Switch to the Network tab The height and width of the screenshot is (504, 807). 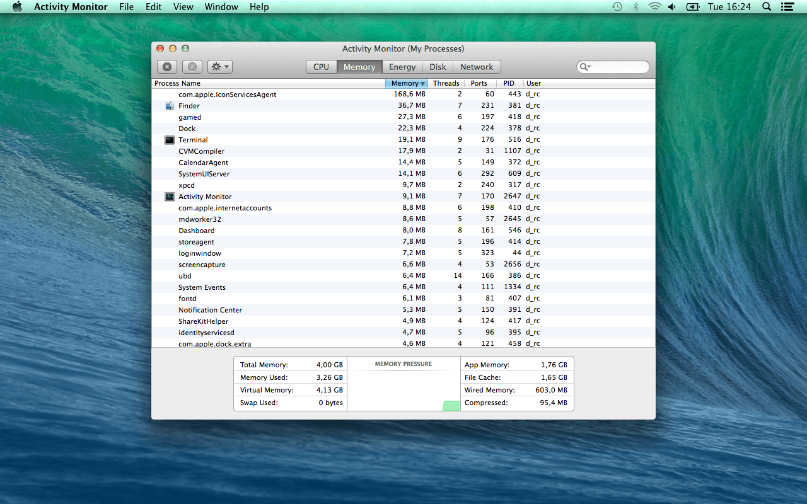click(x=477, y=67)
